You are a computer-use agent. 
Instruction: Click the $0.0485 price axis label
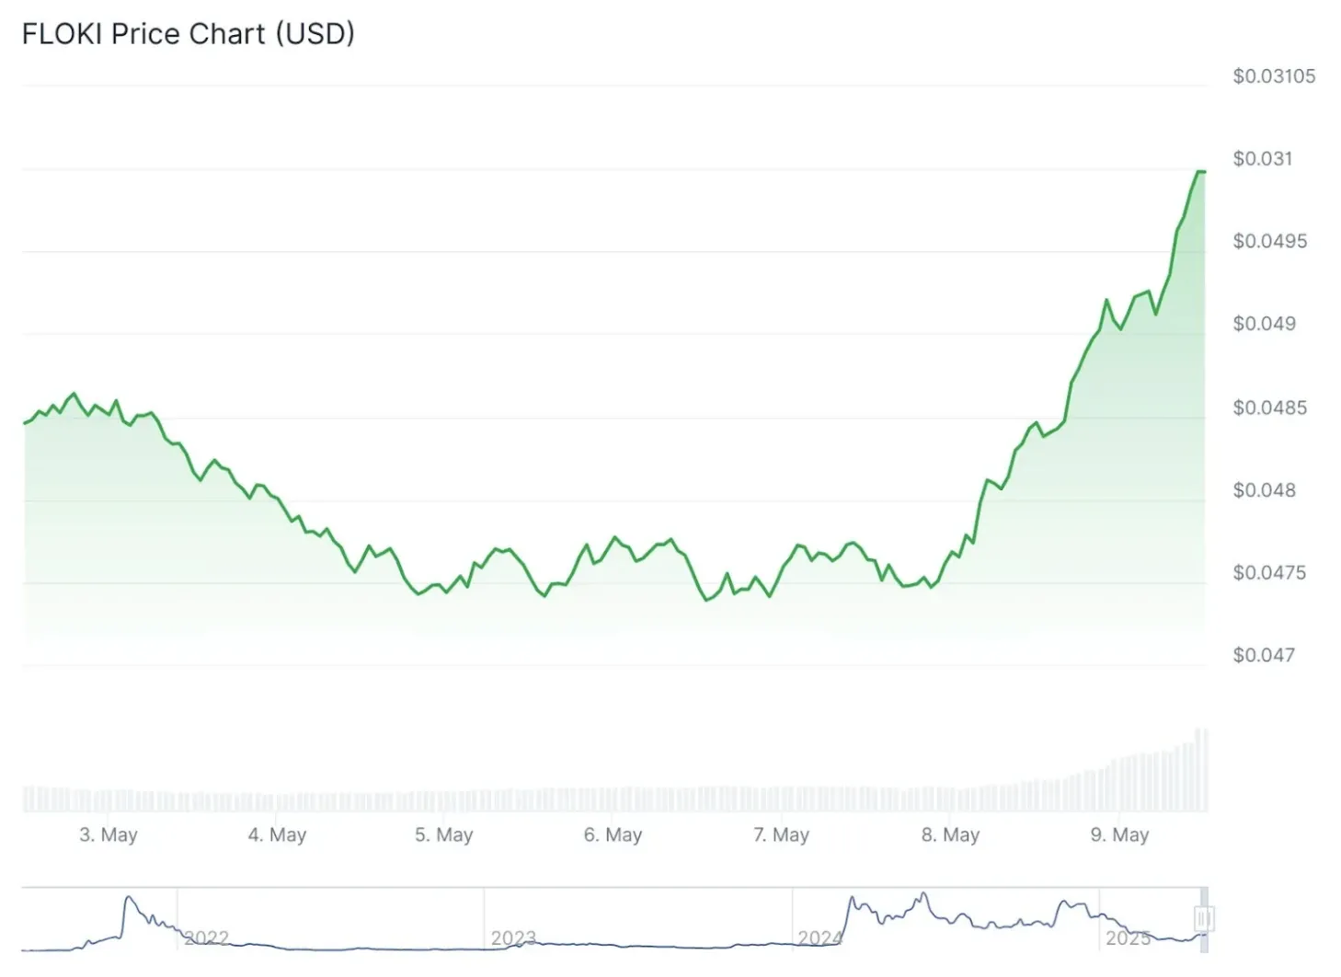pyautogui.click(x=1269, y=408)
